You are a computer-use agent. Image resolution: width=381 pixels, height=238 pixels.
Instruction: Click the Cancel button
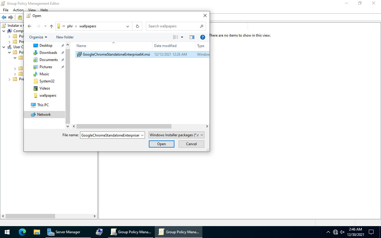click(x=191, y=144)
